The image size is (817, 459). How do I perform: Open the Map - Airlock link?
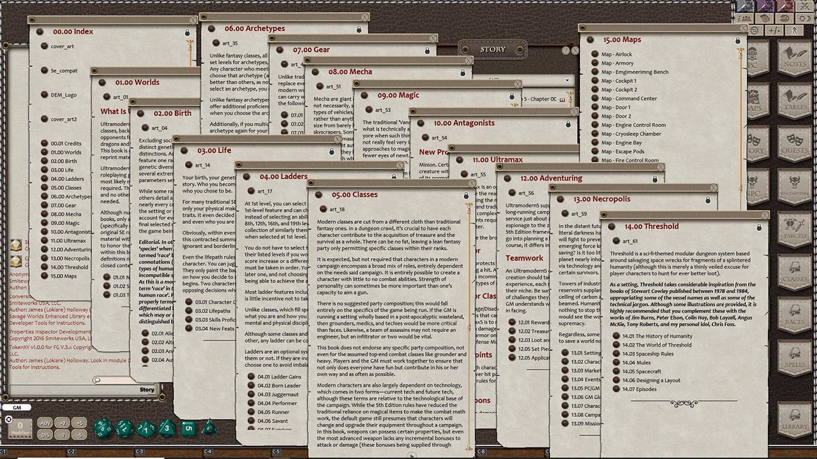[x=617, y=54]
